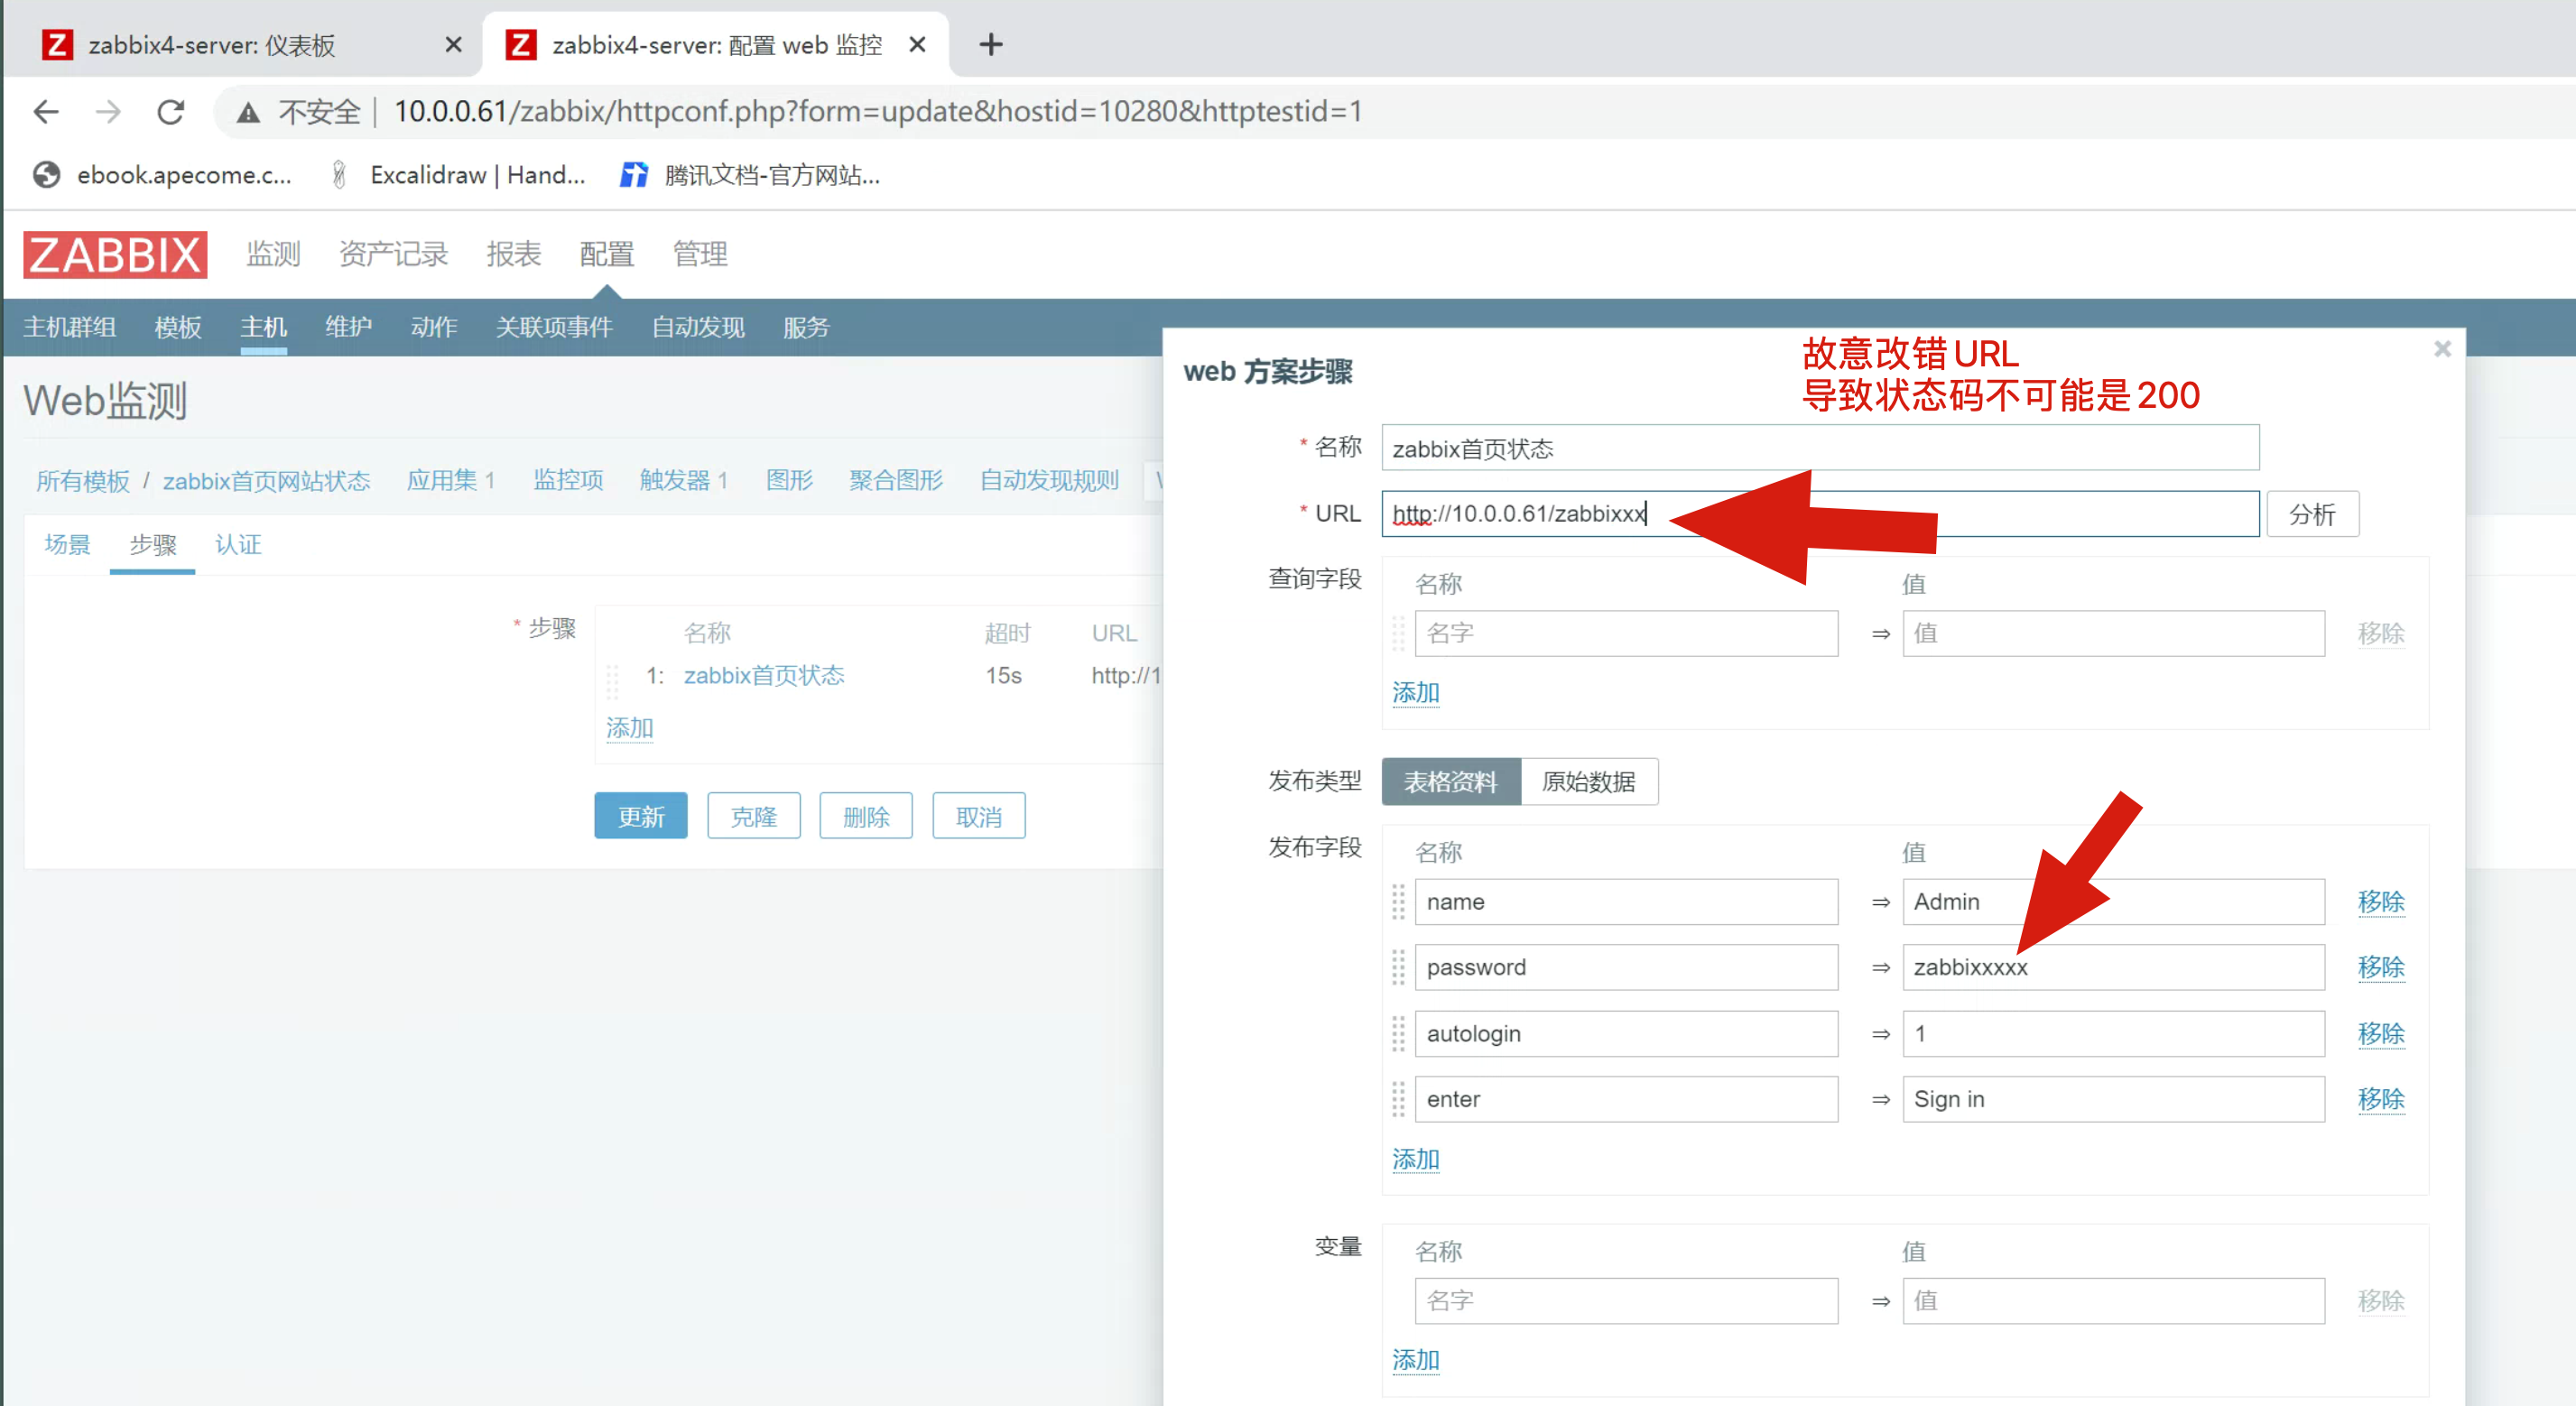Click the browser reload icon
The image size is (2576, 1406).
click(x=171, y=111)
